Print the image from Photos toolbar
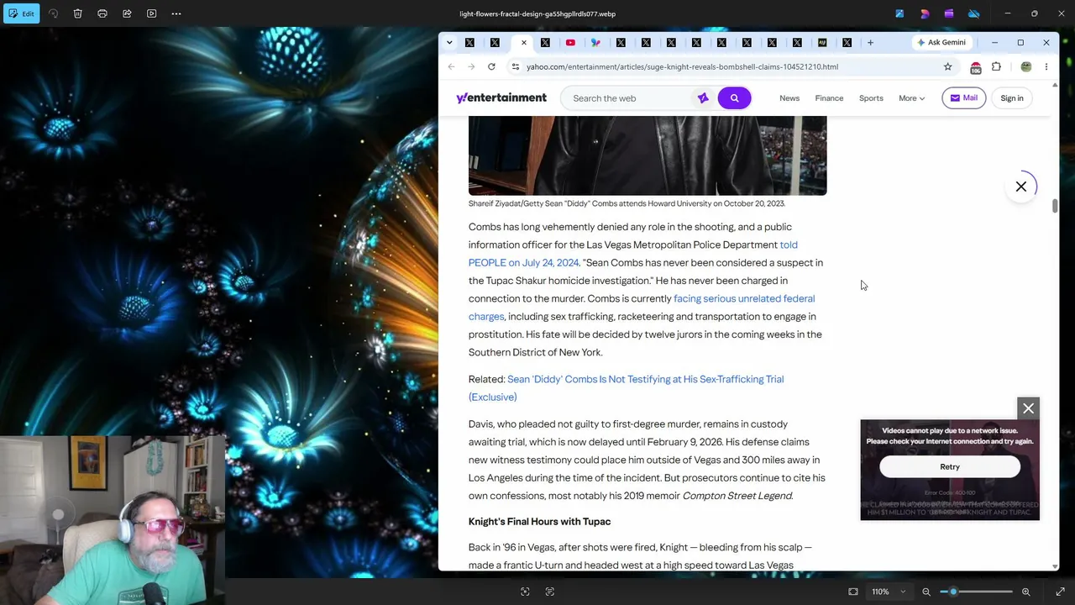The image size is (1075, 605). tap(102, 13)
